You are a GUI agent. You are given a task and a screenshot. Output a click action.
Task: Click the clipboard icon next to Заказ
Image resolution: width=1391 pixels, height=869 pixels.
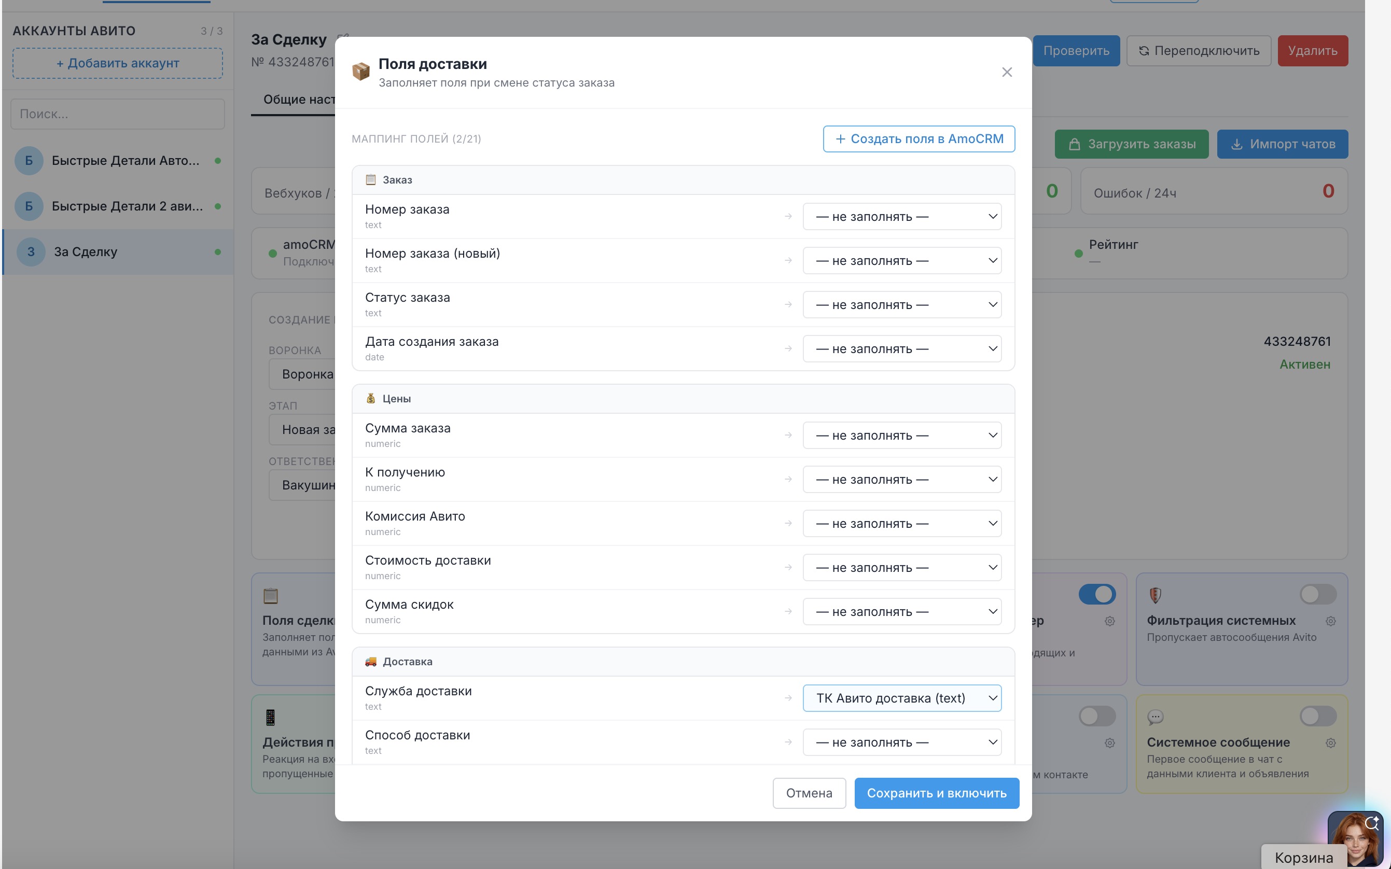click(x=371, y=180)
